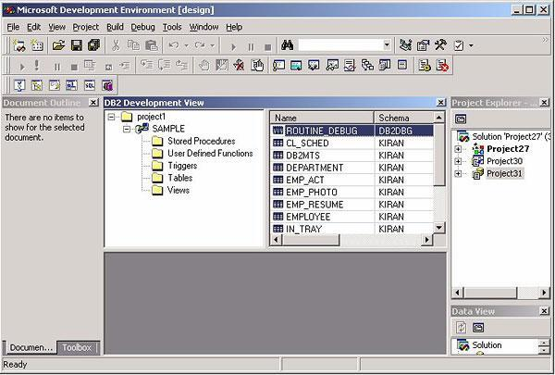Select Solution 'Project27' in Project Explorer
555x375 pixels.
coord(511,136)
